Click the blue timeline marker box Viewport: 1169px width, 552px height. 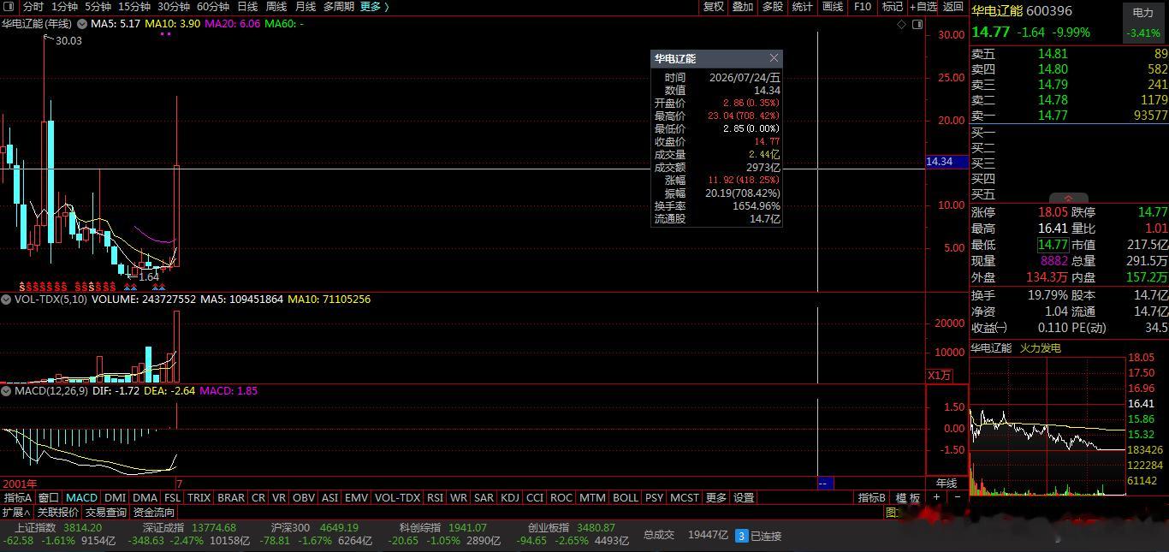click(x=826, y=484)
